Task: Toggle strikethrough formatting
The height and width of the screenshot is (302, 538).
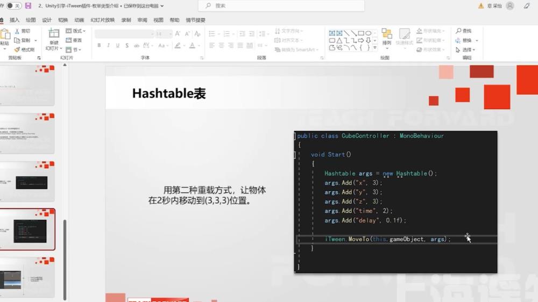Action: 137,45
